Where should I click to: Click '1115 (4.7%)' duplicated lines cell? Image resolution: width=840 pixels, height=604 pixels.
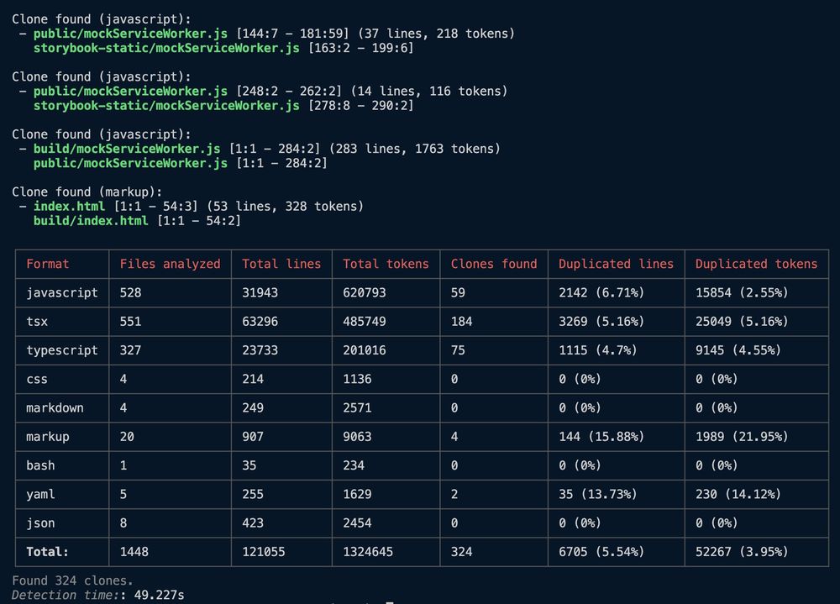click(x=598, y=350)
